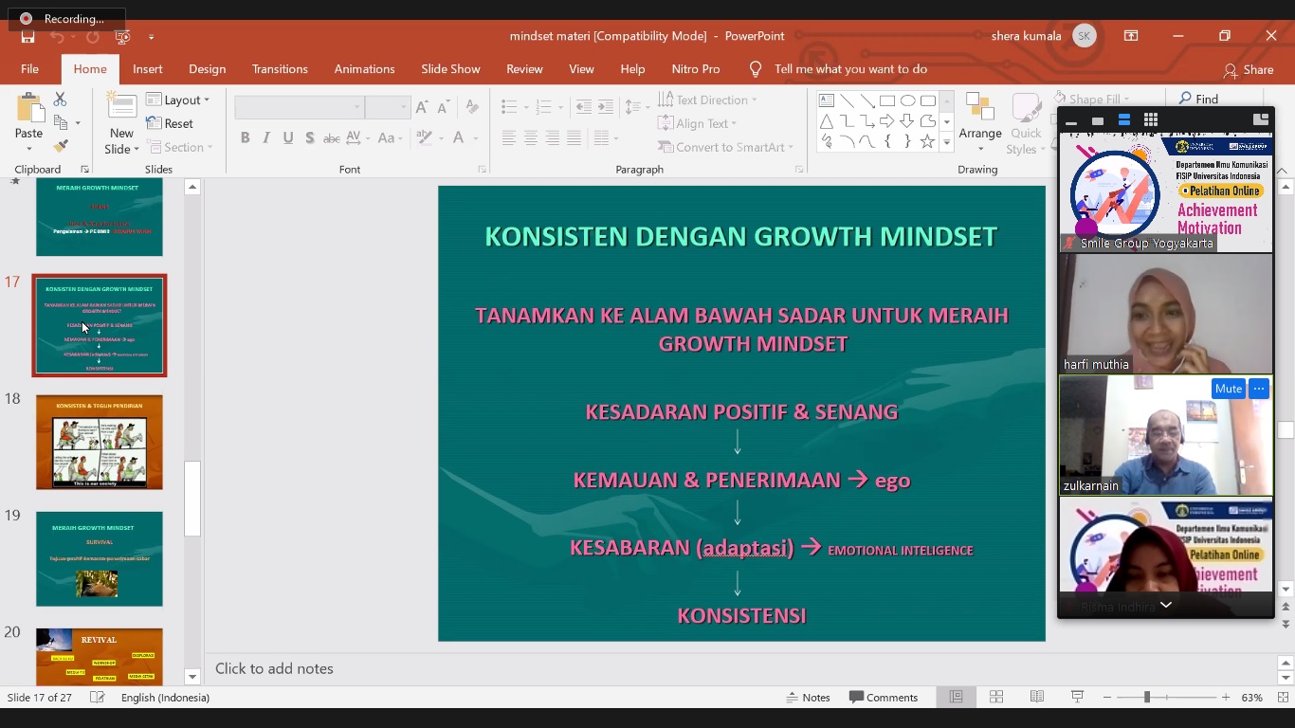Screen dimensions: 1295x728
Task: Click the Cut scissors icon
Action: [x=61, y=100]
